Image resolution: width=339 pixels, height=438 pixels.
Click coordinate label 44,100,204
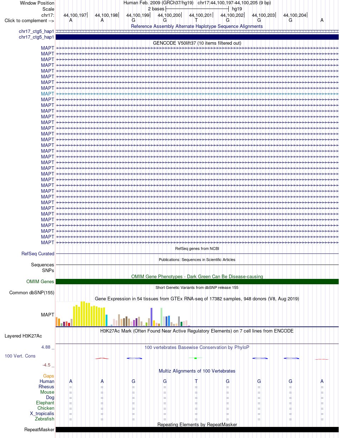coord(295,15)
